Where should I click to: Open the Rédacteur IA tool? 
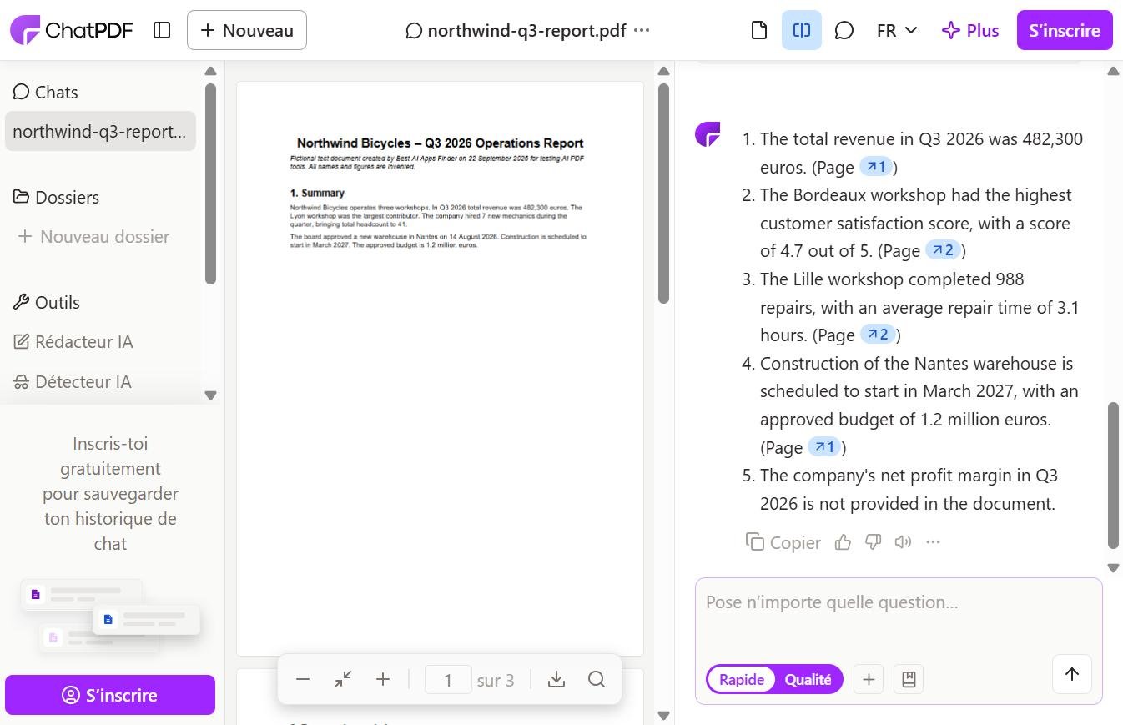[73, 341]
